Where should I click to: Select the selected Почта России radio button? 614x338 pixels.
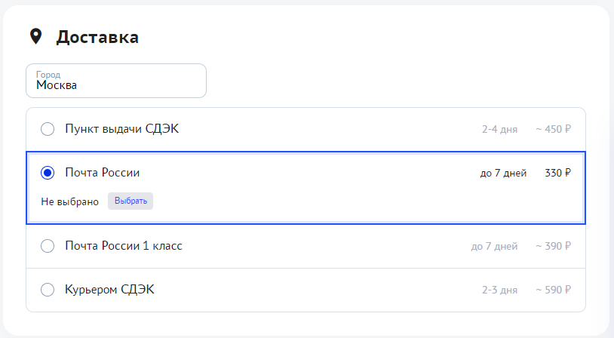[x=48, y=173]
